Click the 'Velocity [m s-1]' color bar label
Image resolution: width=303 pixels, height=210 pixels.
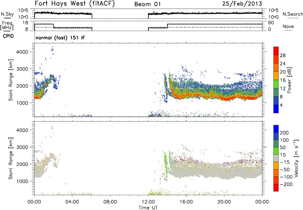296,158
